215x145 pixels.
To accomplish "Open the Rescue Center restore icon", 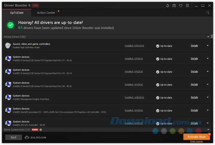I will pyautogui.click(x=167, y=5).
